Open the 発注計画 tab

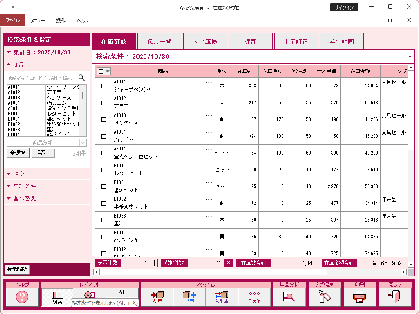coord(342,42)
